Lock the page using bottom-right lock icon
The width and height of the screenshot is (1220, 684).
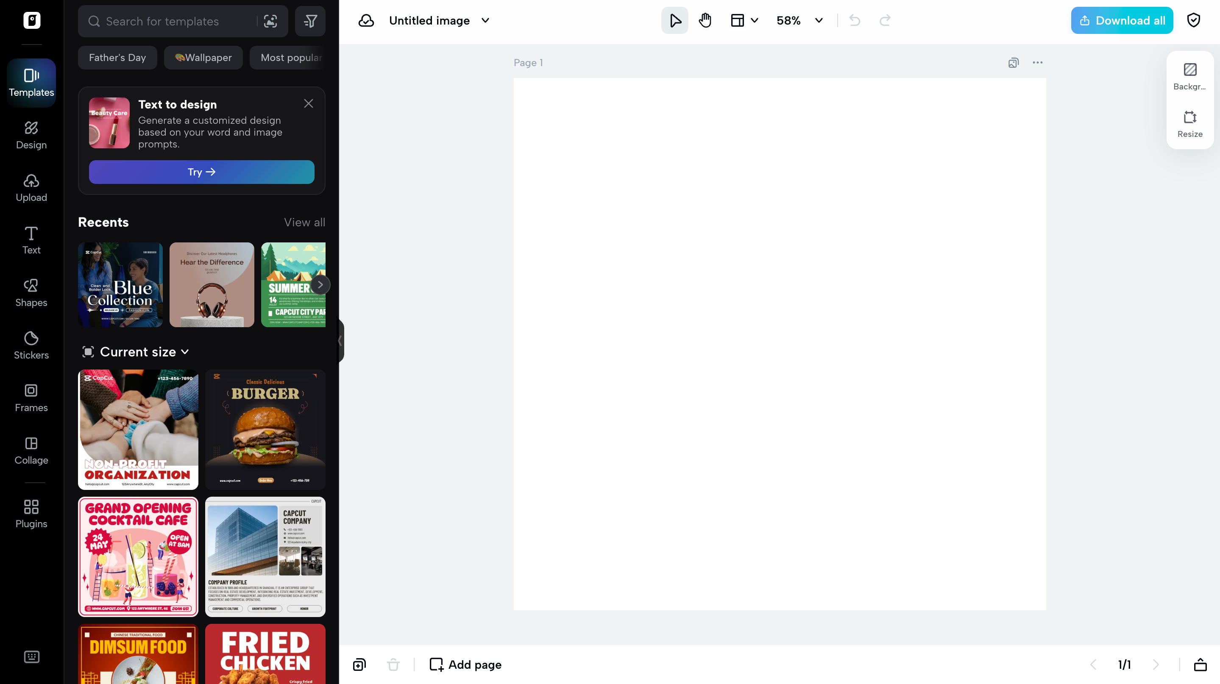tap(1201, 665)
